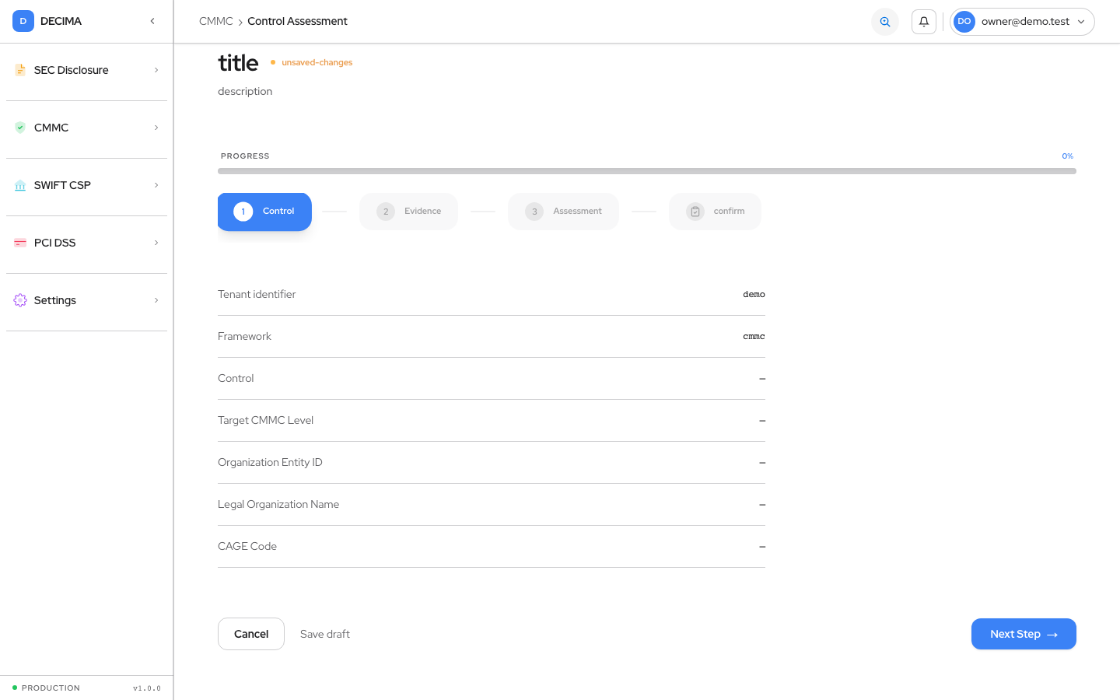1120x700 pixels.
Task: Go to the Assessment step
Action: pyautogui.click(x=563, y=212)
